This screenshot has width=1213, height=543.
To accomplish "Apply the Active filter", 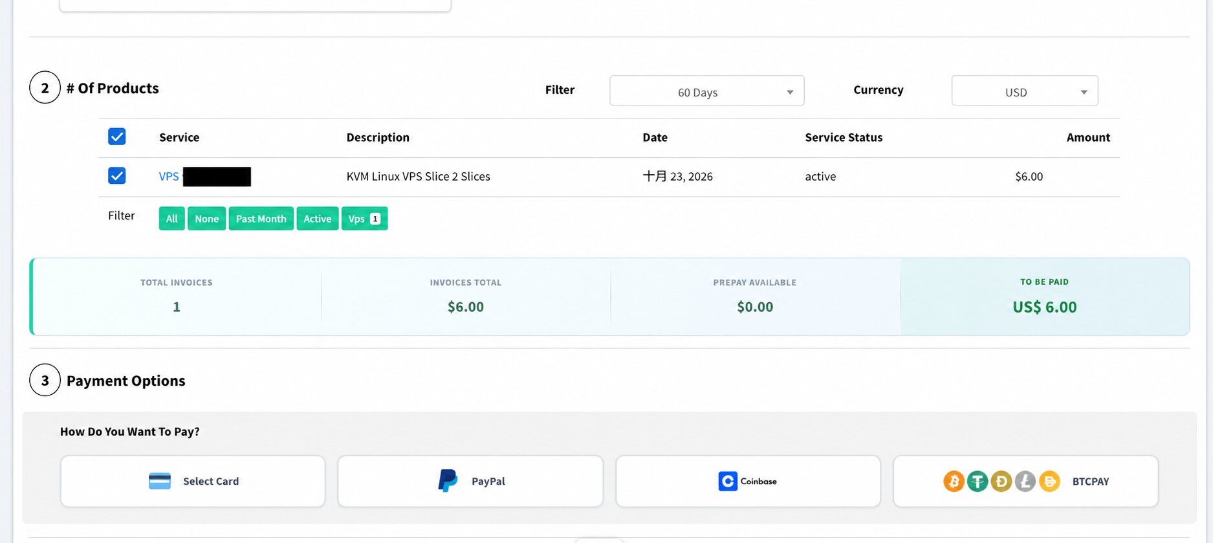I will click(x=318, y=219).
